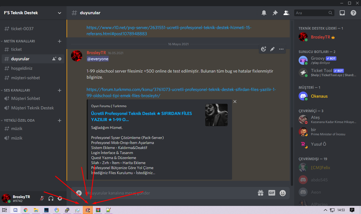Collapse METİN KANALLARI category

click(18, 41)
